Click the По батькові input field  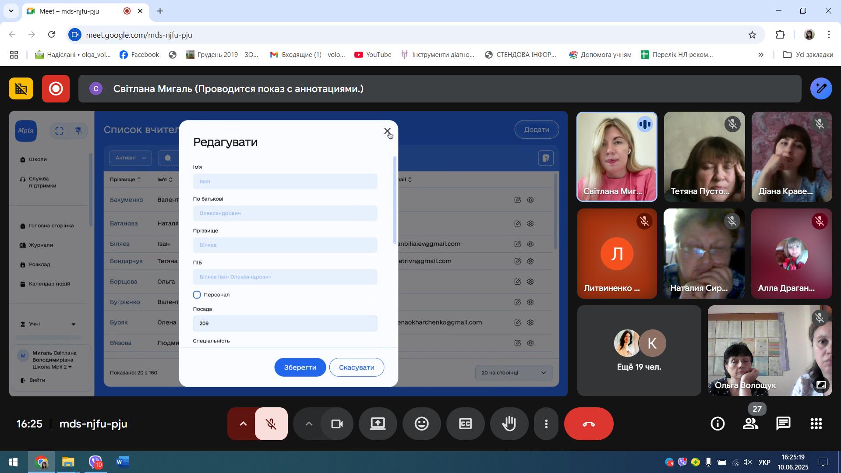click(x=285, y=213)
